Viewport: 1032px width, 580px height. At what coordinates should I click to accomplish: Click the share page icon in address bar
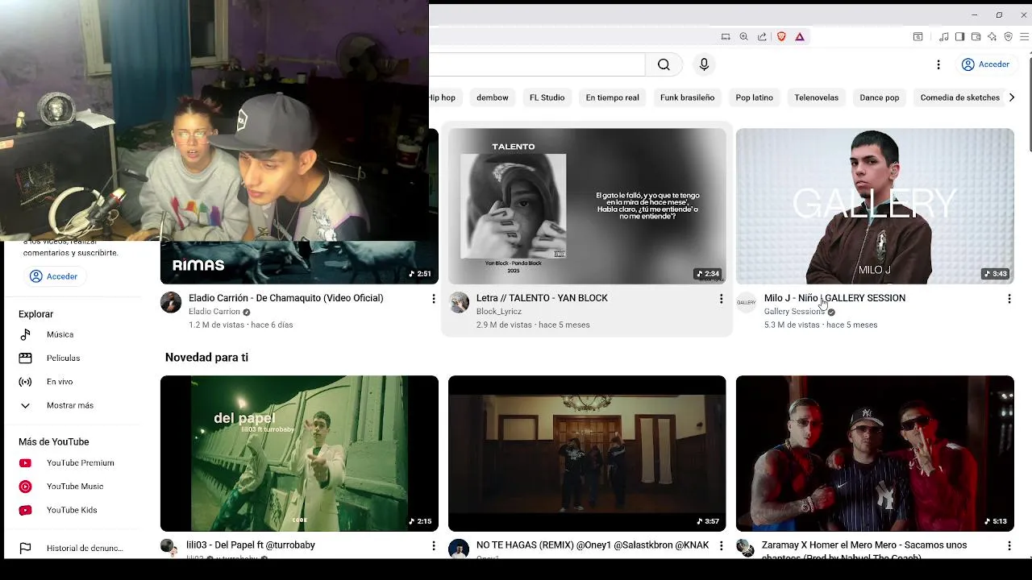tap(762, 36)
